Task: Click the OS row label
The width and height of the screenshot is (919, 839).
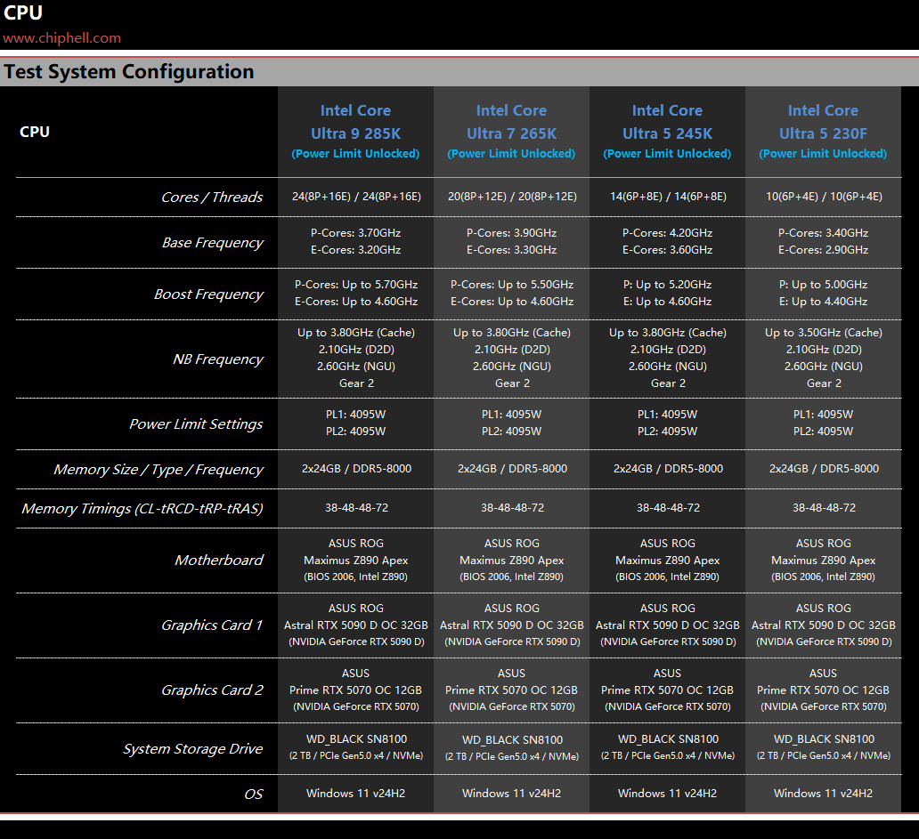Action: [x=254, y=795]
